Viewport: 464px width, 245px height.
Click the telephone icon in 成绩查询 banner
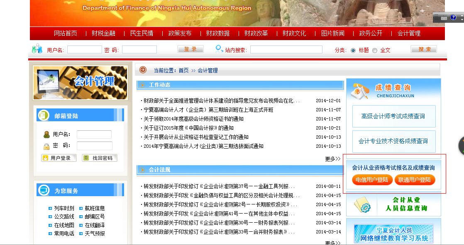pos(360,91)
